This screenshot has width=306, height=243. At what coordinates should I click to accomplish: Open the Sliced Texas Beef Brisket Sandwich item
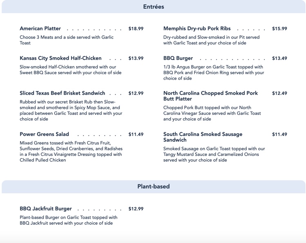click(x=62, y=93)
